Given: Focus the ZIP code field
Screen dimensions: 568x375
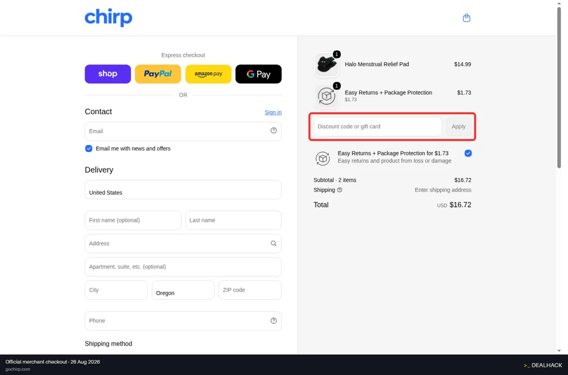Looking at the screenshot, I should tap(250, 290).
